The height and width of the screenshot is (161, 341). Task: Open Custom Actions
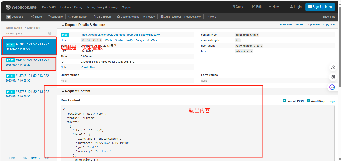[x=128, y=17]
